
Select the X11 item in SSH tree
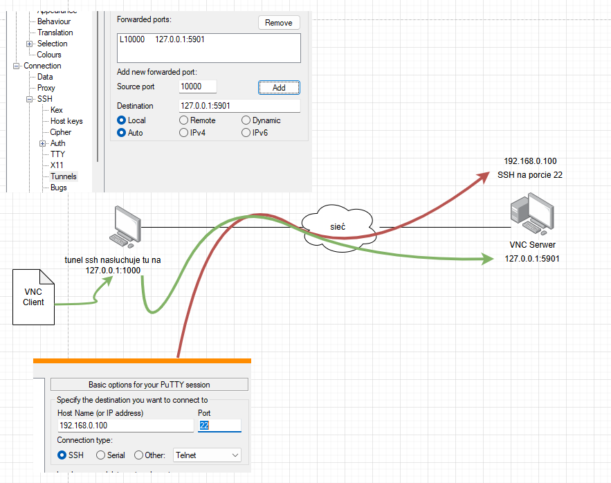click(x=56, y=165)
